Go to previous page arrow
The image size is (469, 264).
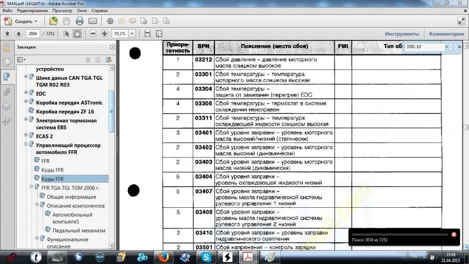click(7, 34)
